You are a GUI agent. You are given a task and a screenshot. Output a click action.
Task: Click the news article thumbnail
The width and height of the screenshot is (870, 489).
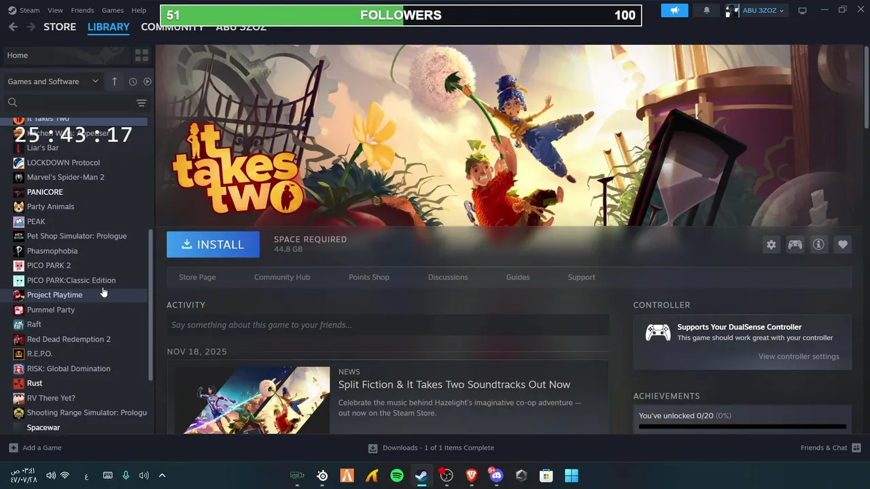(x=252, y=400)
